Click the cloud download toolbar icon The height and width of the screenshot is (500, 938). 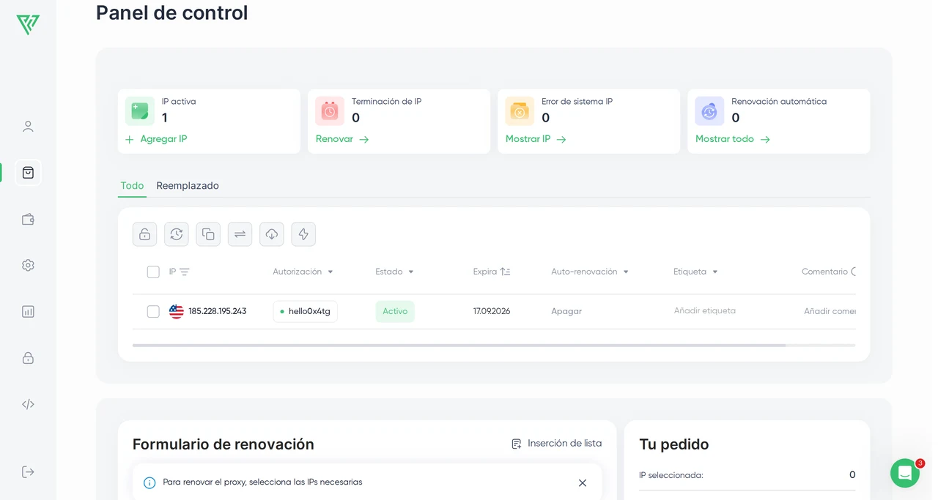(x=272, y=234)
